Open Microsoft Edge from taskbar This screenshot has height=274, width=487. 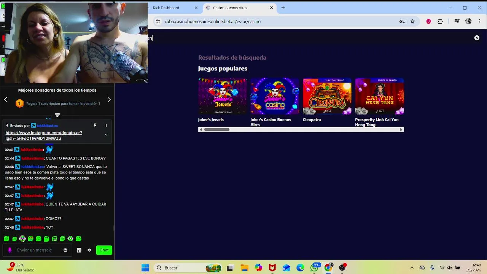301,268
